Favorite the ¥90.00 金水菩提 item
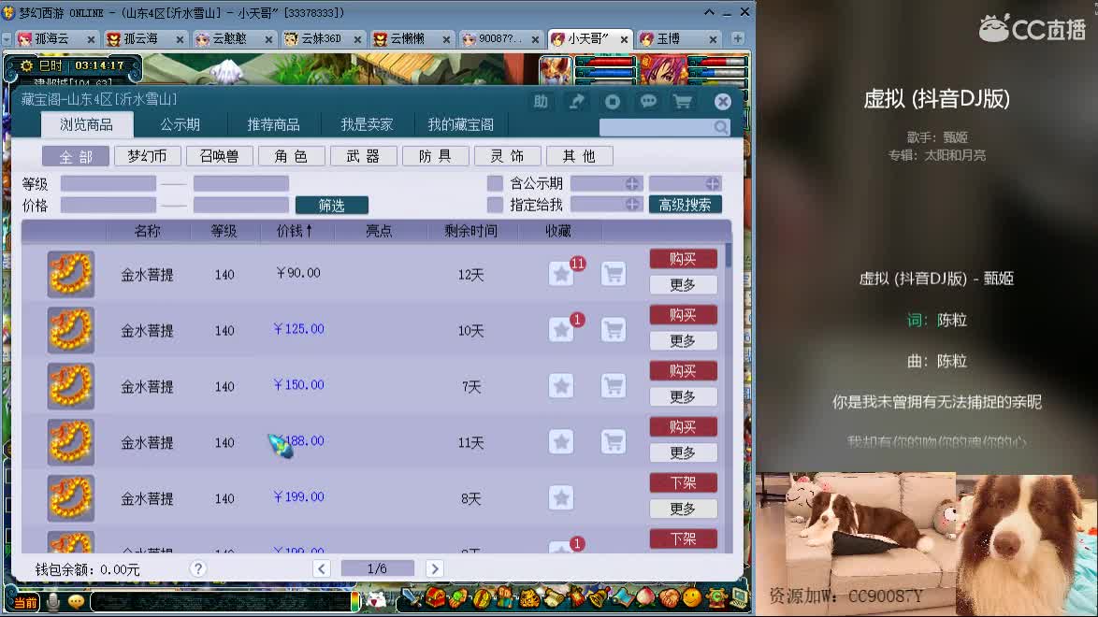 point(561,274)
